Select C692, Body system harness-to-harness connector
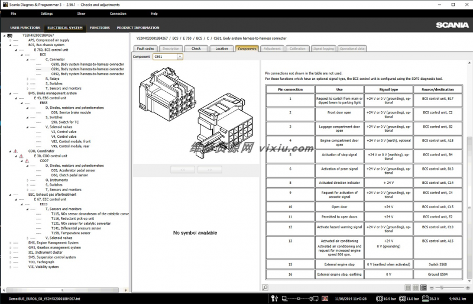Screen dimensions: 473x304 [88, 74]
